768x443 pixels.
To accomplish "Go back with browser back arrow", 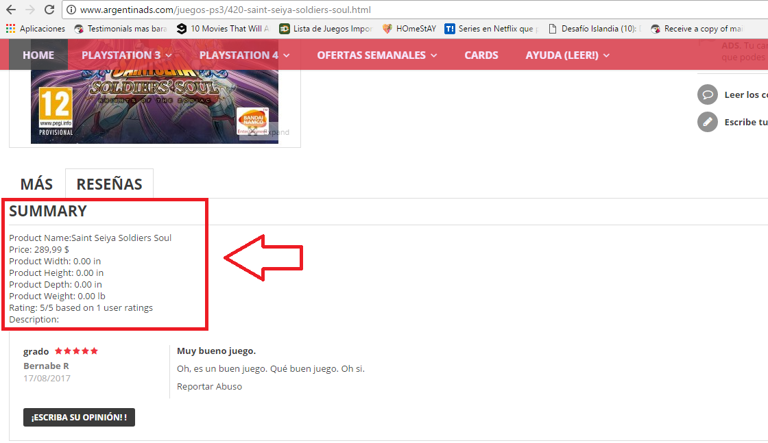I will click(11, 10).
